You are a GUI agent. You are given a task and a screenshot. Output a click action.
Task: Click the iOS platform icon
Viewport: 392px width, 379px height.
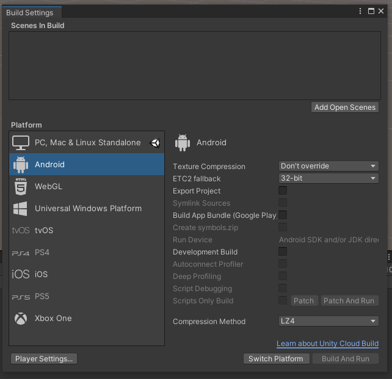pyautogui.click(x=21, y=274)
